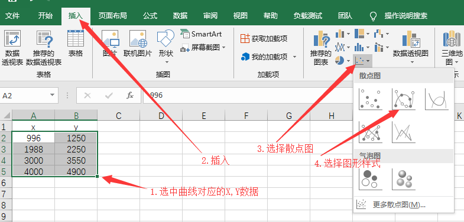Select the 3-D bubble chart
The height and width of the screenshot is (222, 464).
pos(404,179)
